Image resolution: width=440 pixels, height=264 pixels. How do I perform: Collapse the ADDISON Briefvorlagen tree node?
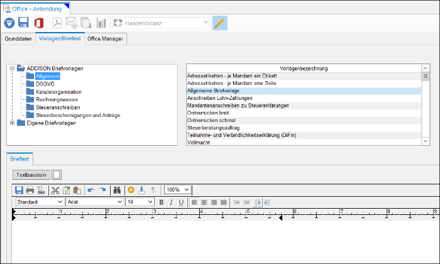[12, 68]
